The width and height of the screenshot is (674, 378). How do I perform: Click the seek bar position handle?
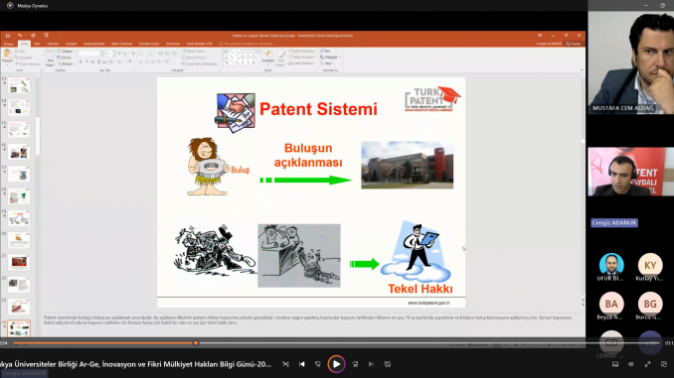point(196,343)
